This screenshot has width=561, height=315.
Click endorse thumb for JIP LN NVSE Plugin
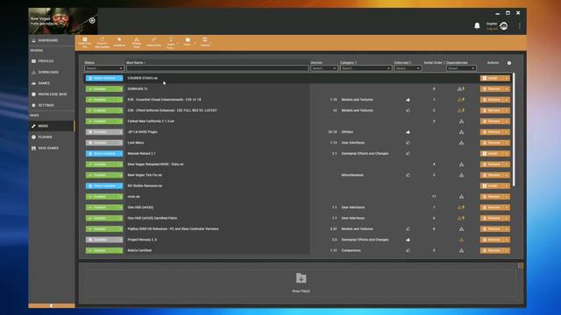408,132
